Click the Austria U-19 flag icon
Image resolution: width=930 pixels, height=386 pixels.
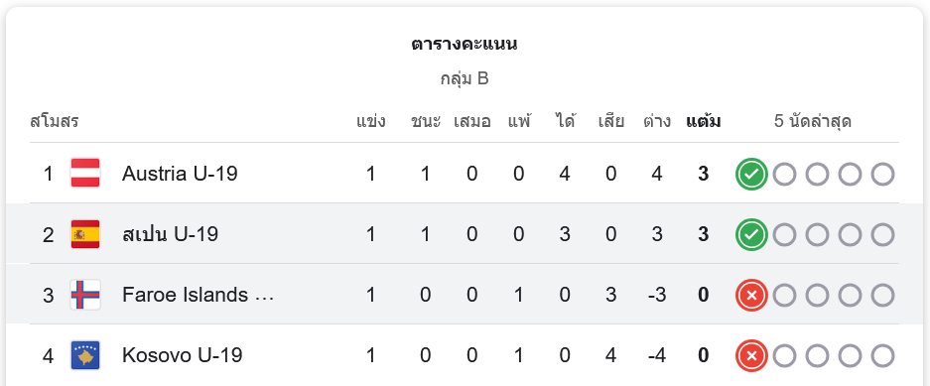[85, 173]
